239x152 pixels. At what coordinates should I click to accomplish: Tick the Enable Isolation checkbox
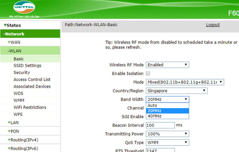tap(148, 73)
